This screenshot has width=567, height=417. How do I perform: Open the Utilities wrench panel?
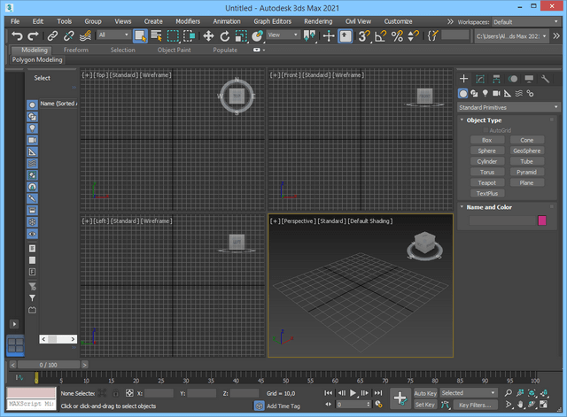(x=545, y=79)
